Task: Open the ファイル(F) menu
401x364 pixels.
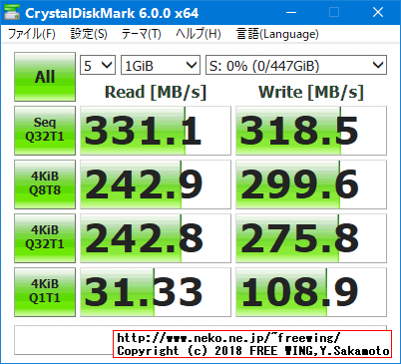Action: (32, 34)
